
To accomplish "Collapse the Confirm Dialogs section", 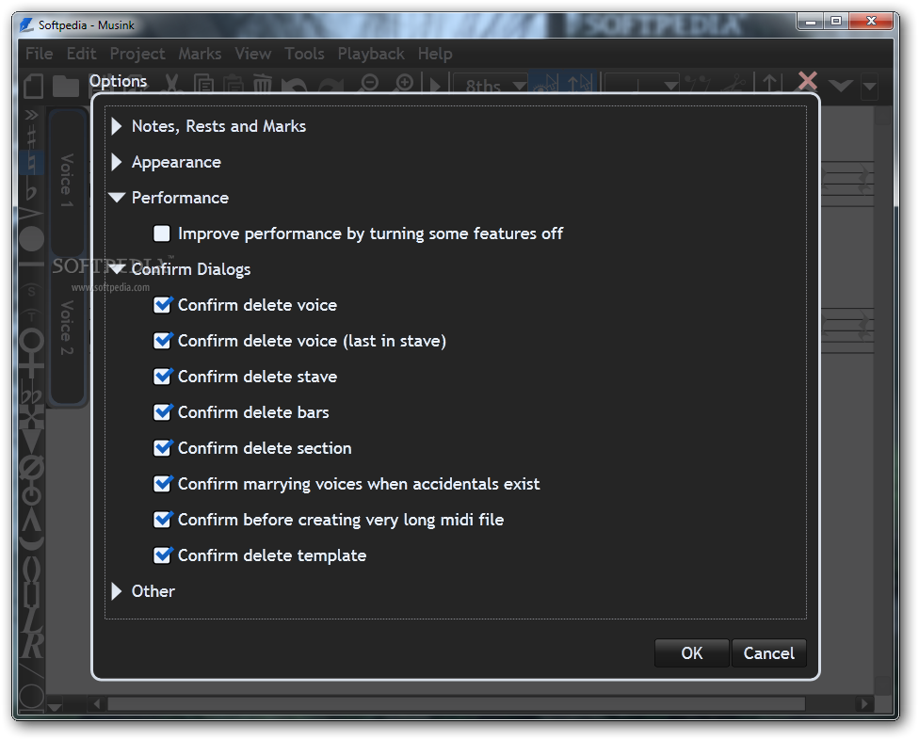I will click(x=117, y=269).
